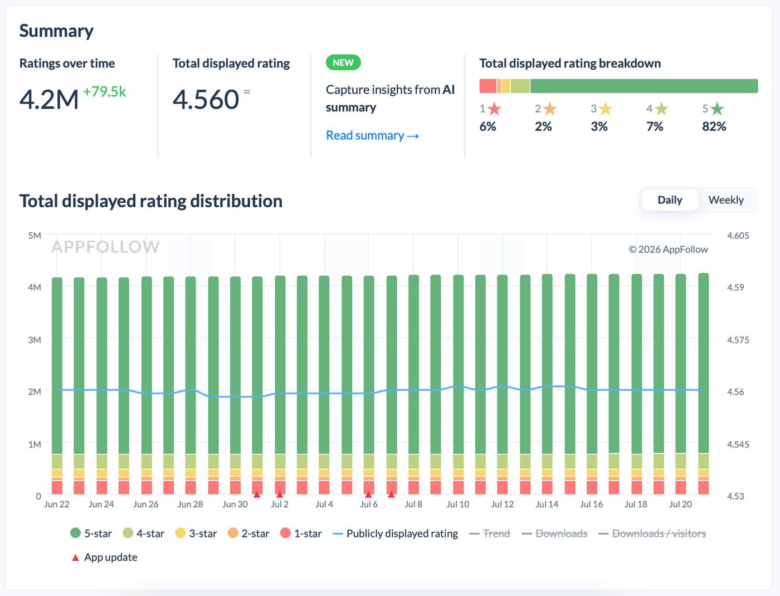
Task: Click the equals indicator beside 4.560
Action: (247, 91)
